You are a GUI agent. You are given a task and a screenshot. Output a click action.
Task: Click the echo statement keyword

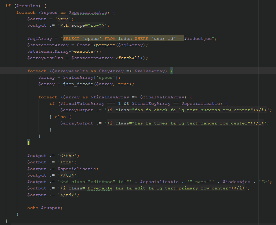pos(33,208)
